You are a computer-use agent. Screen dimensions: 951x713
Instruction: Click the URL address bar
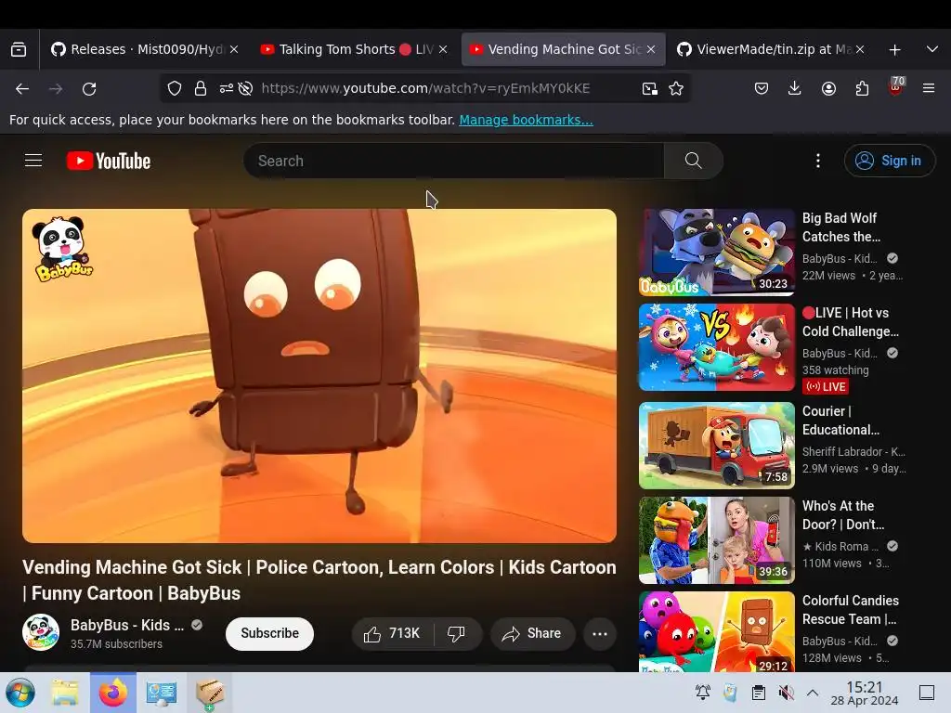coord(424,88)
